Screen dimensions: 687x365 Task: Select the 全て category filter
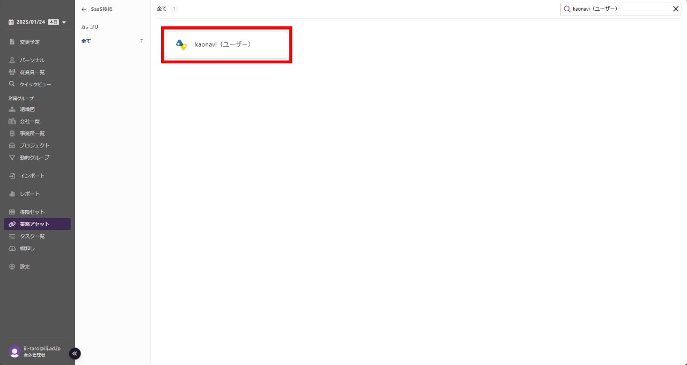[x=112, y=41]
